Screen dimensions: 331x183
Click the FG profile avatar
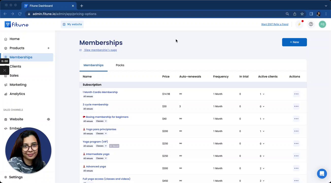click(322, 24)
